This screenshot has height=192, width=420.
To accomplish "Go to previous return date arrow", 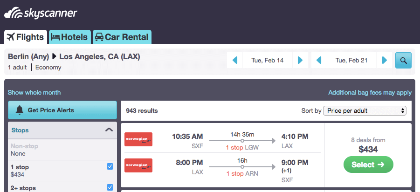I will [319, 60].
